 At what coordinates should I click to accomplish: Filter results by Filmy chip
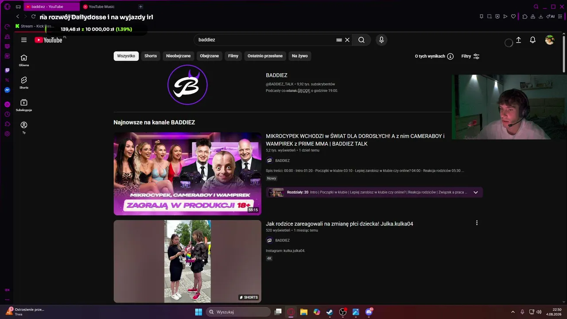click(x=233, y=56)
